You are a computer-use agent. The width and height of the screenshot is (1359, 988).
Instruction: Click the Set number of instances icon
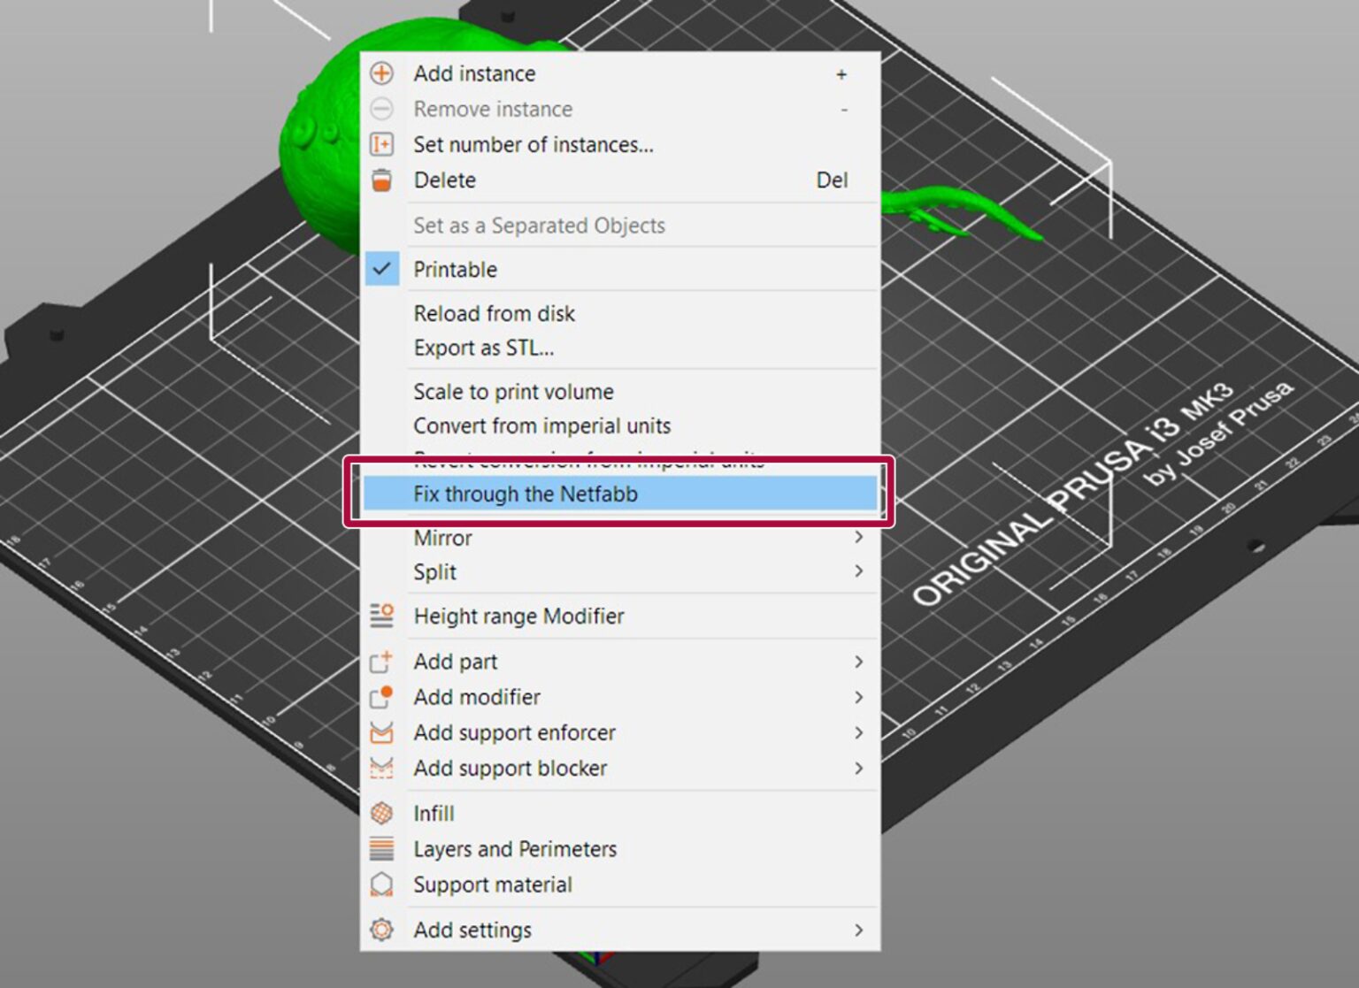tap(381, 144)
